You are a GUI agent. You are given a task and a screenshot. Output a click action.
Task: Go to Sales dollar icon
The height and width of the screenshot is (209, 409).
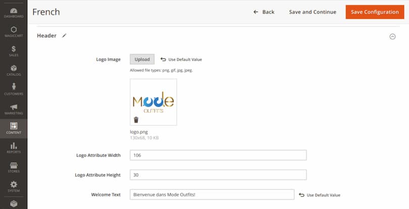[x=13, y=51]
